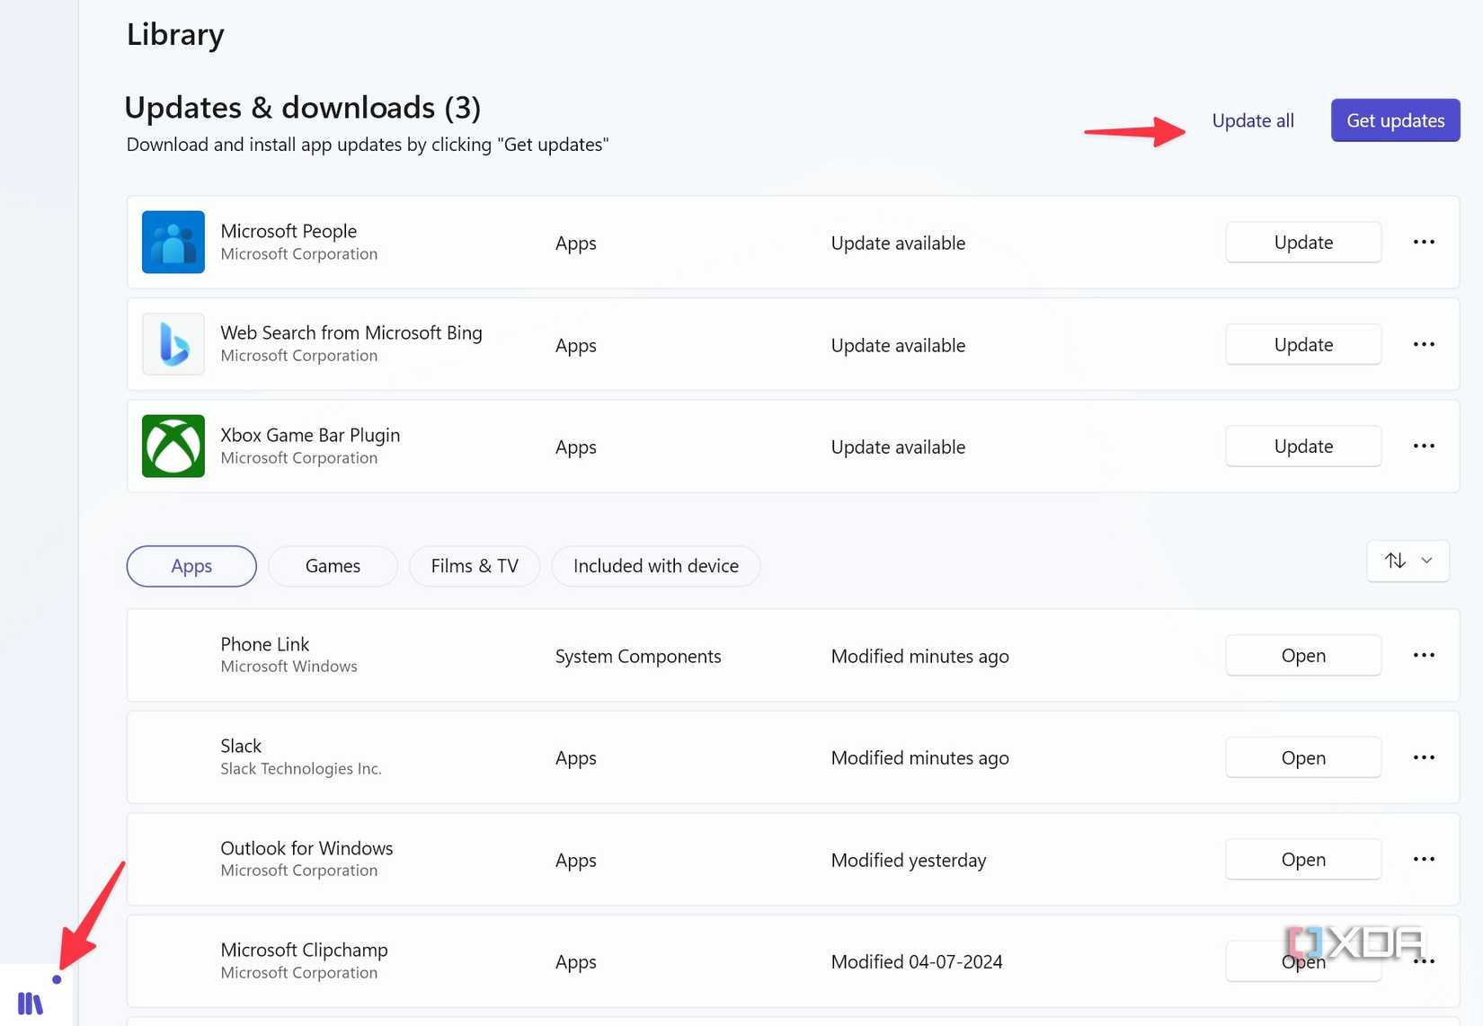Update Web Search from Microsoft Bing
This screenshot has height=1026, width=1483.
tap(1303, 345)
